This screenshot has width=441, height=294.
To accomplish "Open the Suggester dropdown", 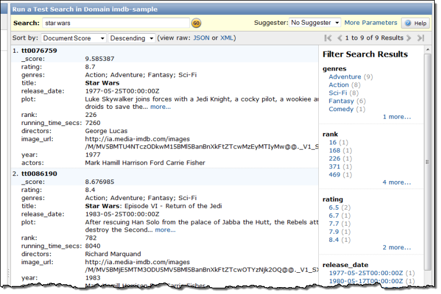I will click(x=315, y=23).
